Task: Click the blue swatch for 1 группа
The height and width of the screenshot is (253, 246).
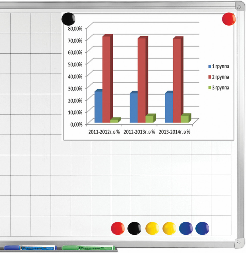Action: click(209, 67)
